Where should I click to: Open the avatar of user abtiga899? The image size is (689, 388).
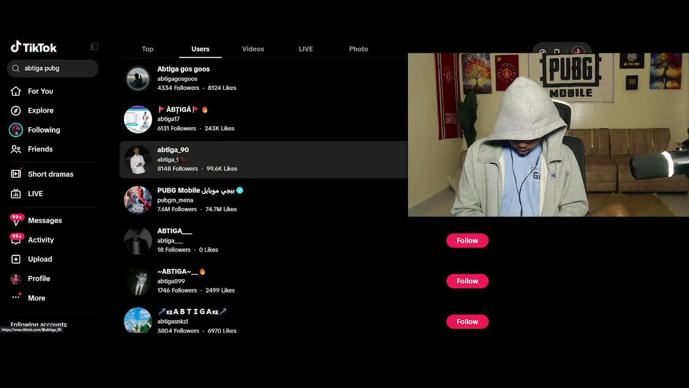(x=138, y=281)
